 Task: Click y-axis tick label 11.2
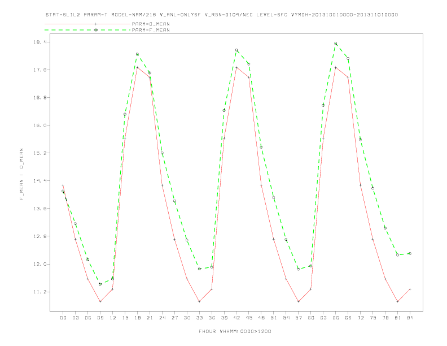40,292
